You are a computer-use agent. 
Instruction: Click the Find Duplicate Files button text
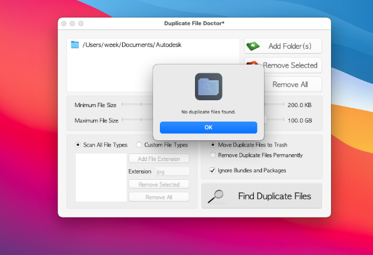pyautogui.click(x=275, y=196)
